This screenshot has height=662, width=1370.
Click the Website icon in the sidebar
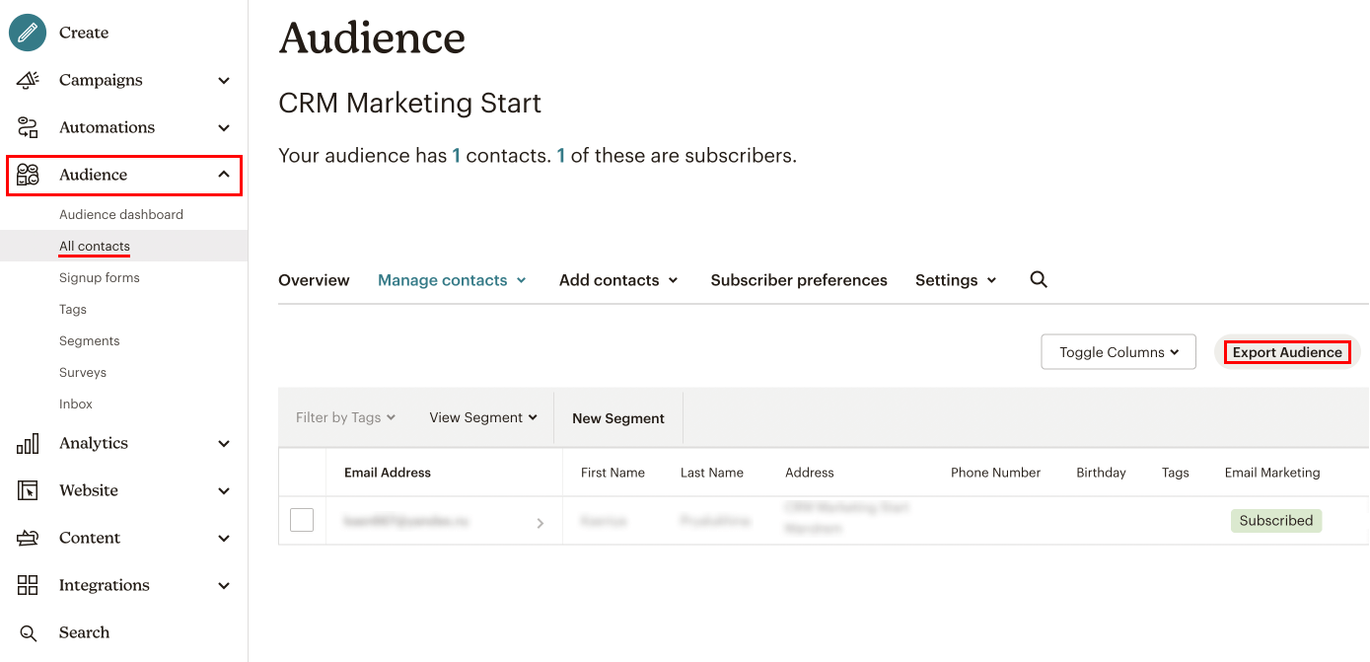pyautogui.click(x=26, y=490)
